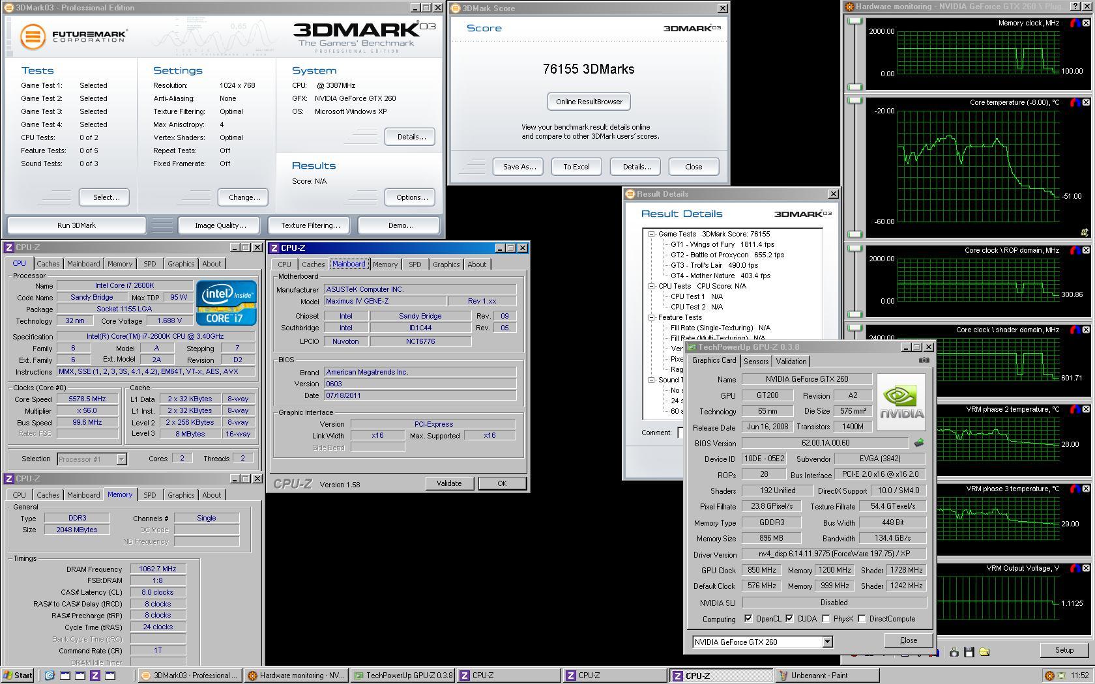The height and width of the screenshot is (684, 1095).
Task: Click the Comment input field in Result Details
Action: (680, 433)
